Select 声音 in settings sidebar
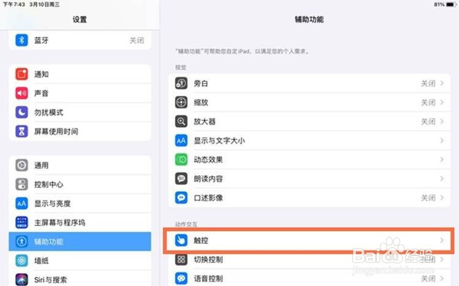Viewport: 459px width, 286px height. [80, 94]
